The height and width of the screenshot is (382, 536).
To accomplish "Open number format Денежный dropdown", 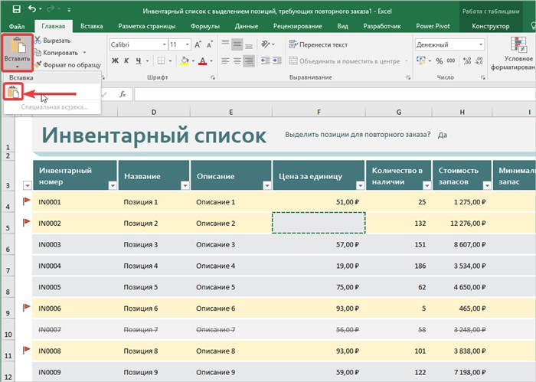I will pyautogui.click(x=481, y=44).
